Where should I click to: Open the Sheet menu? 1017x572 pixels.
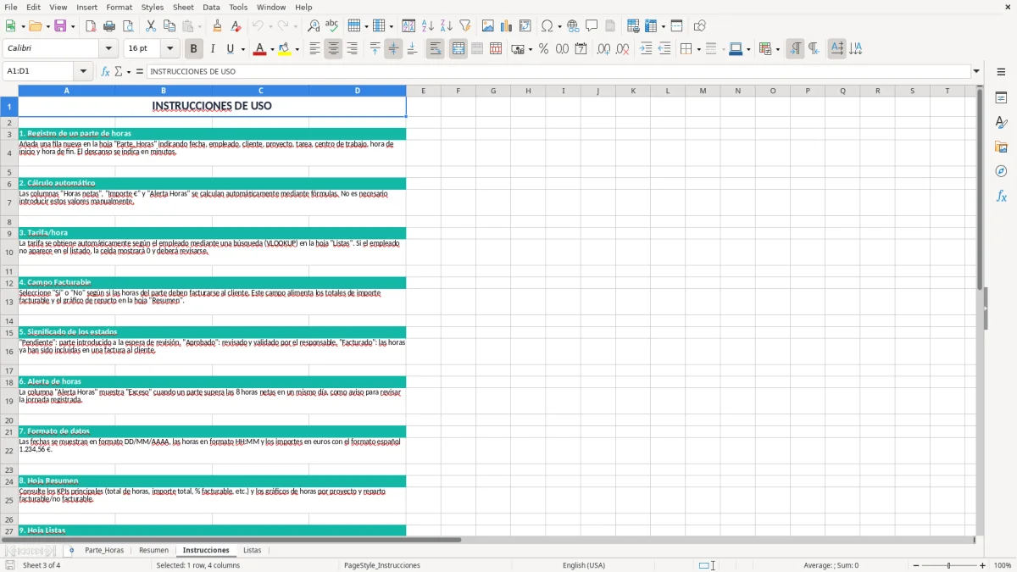pyautogui.click(x=183, y=7)
